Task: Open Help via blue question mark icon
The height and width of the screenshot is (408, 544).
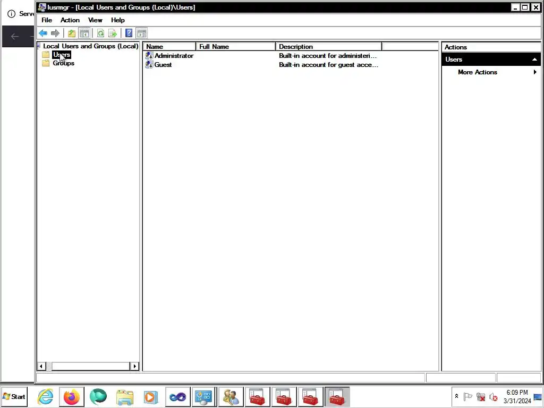Action: point(129,33)
